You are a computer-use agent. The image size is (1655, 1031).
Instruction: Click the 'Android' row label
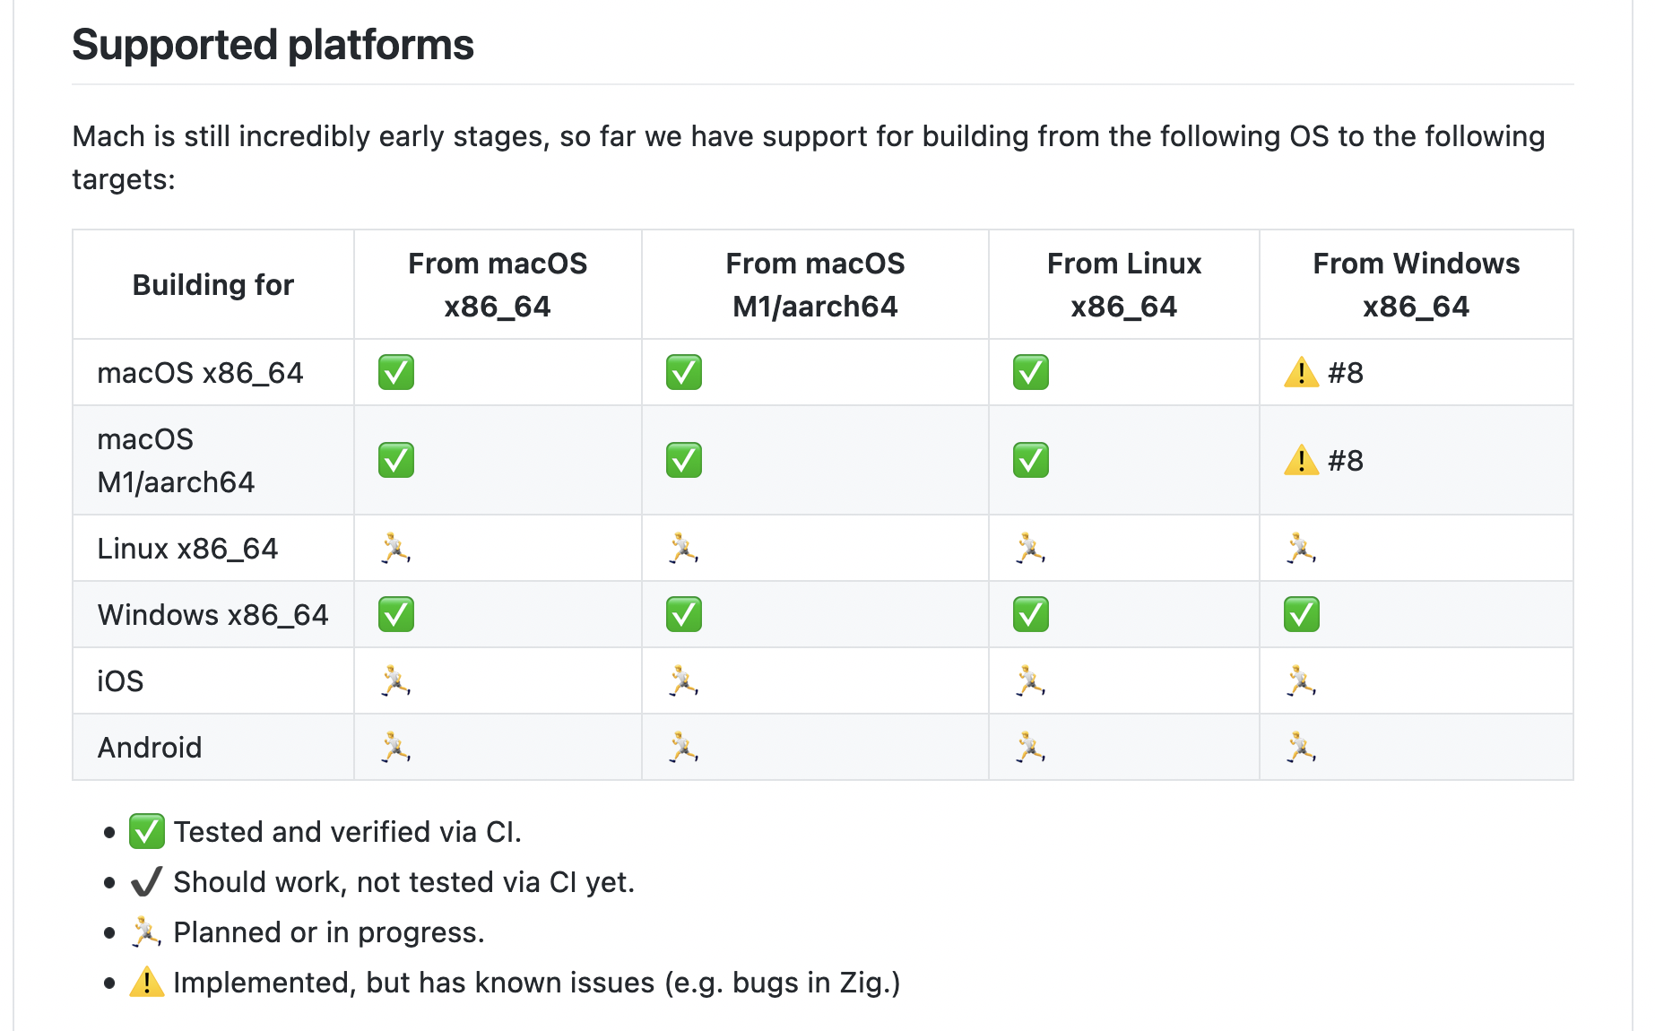coord(150,748)
